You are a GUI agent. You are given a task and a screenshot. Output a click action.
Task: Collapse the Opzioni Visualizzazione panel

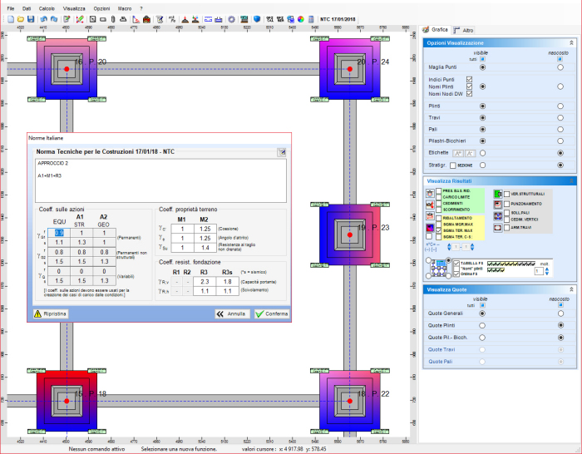click(x=574, y=43)
